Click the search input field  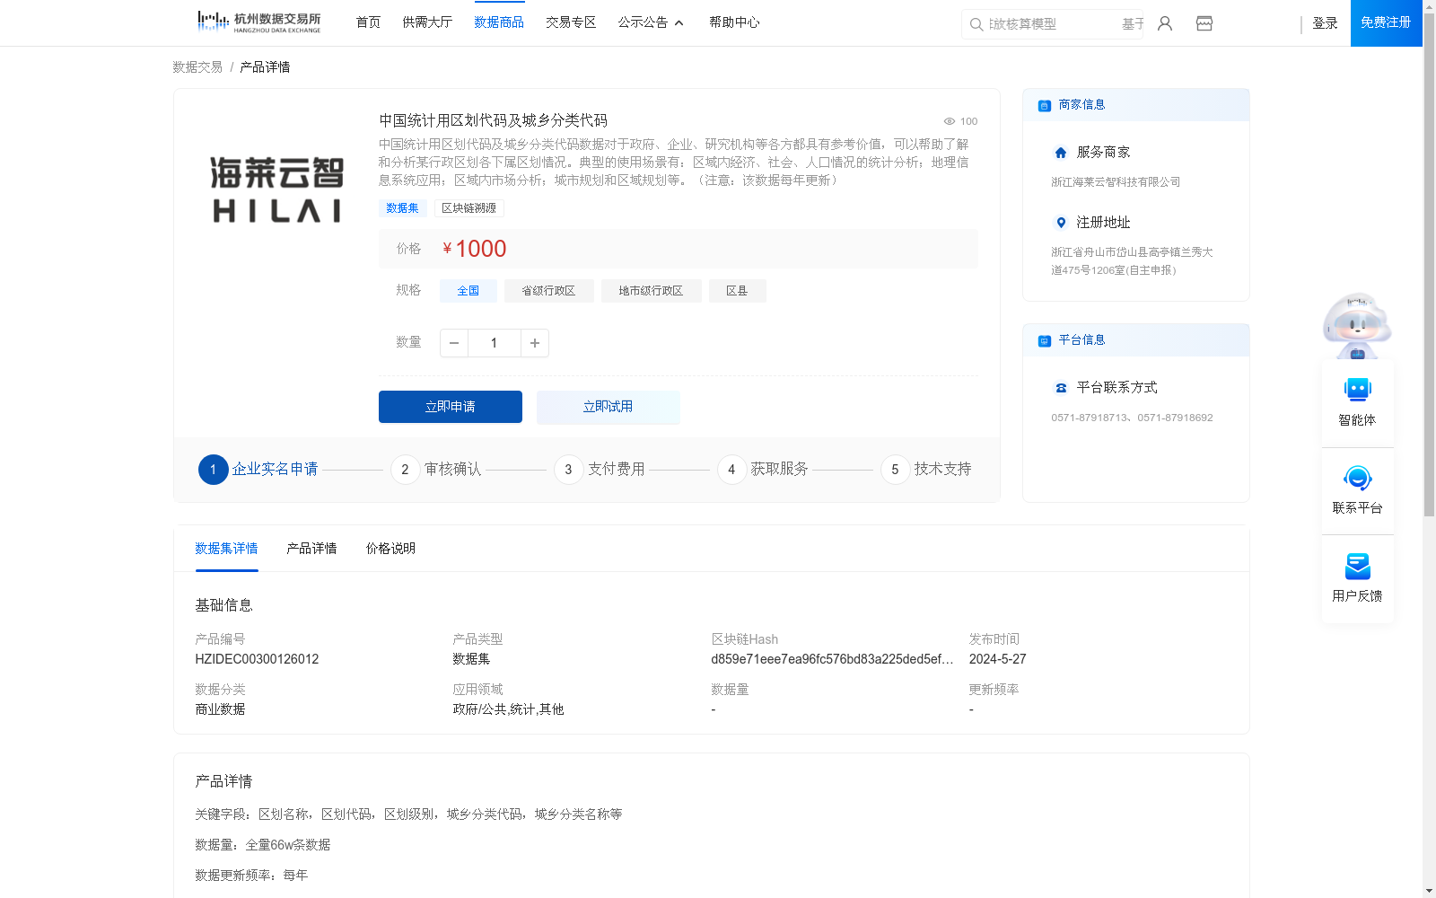(x=1050, y=24)
